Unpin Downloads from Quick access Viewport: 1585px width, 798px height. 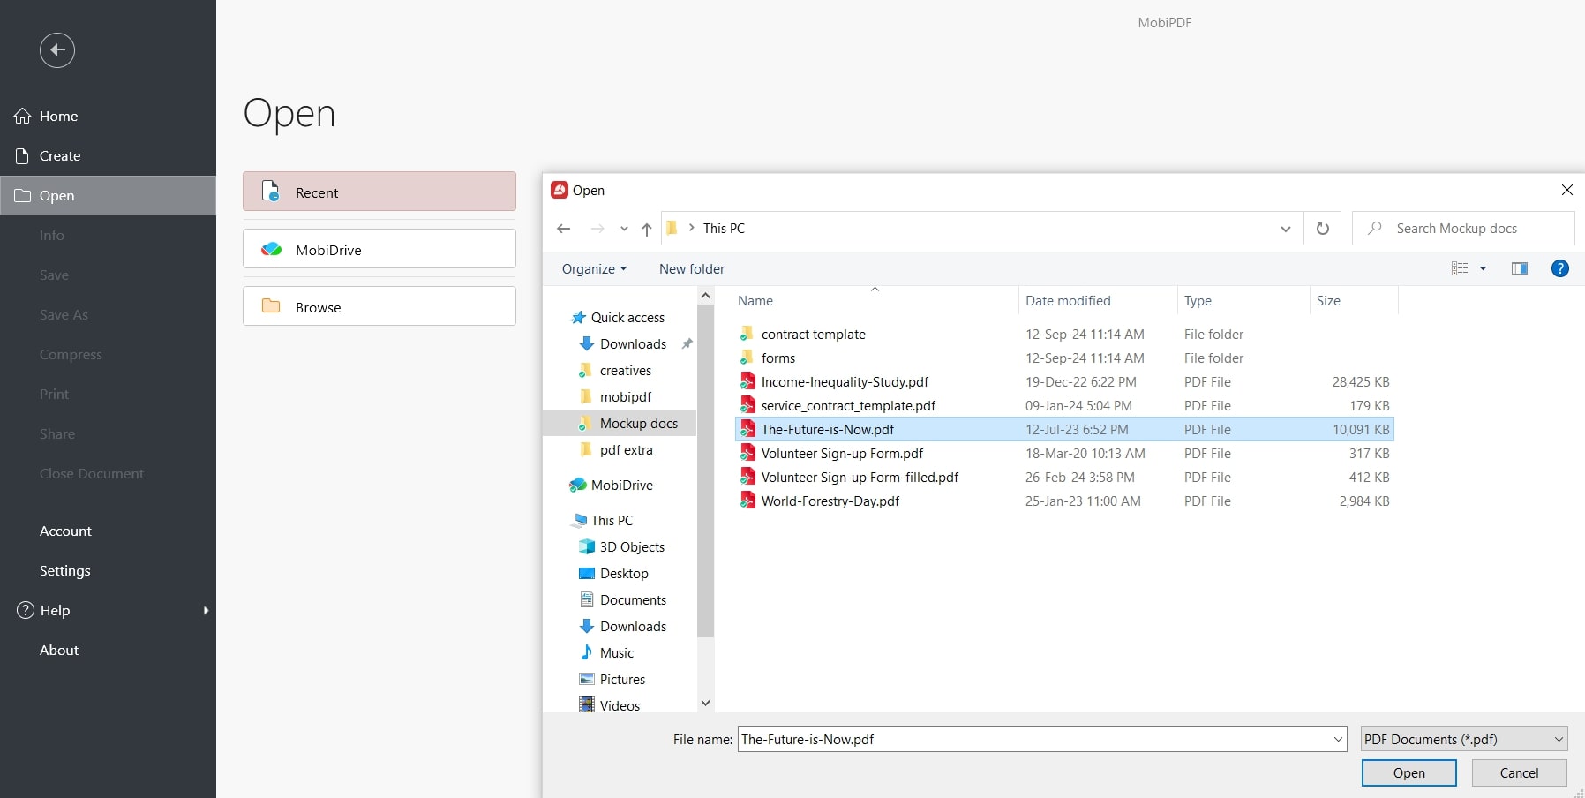(687, 344)
